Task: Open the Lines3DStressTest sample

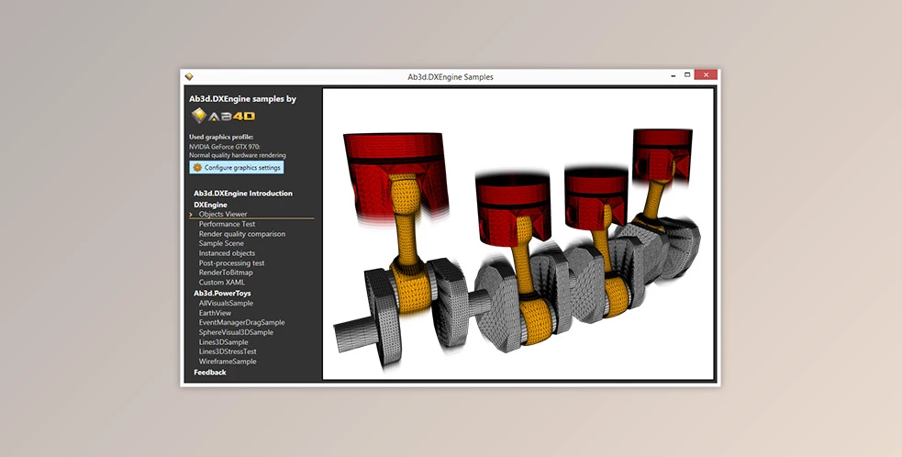Action: (228, 351)
